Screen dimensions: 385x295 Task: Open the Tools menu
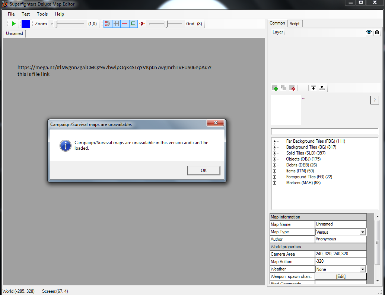pos(42,14)
